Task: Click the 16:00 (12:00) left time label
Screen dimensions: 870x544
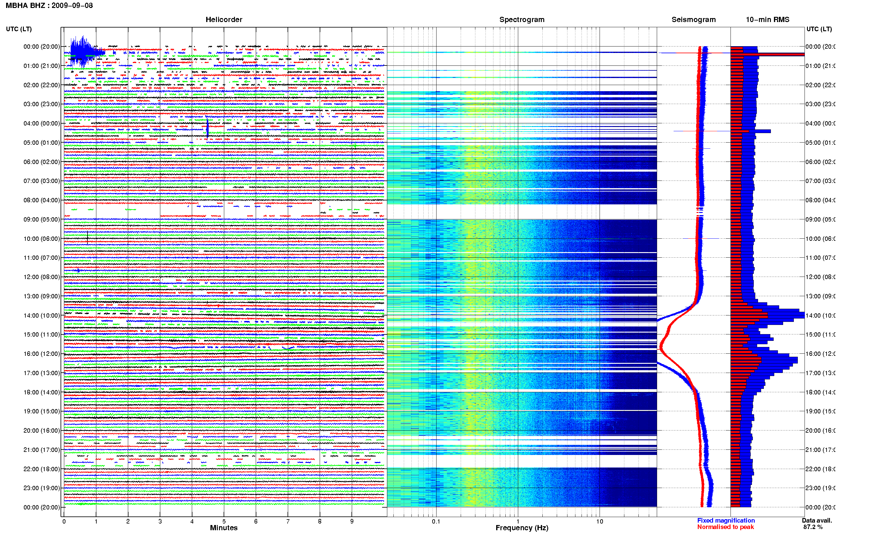Action: [42, 354]
